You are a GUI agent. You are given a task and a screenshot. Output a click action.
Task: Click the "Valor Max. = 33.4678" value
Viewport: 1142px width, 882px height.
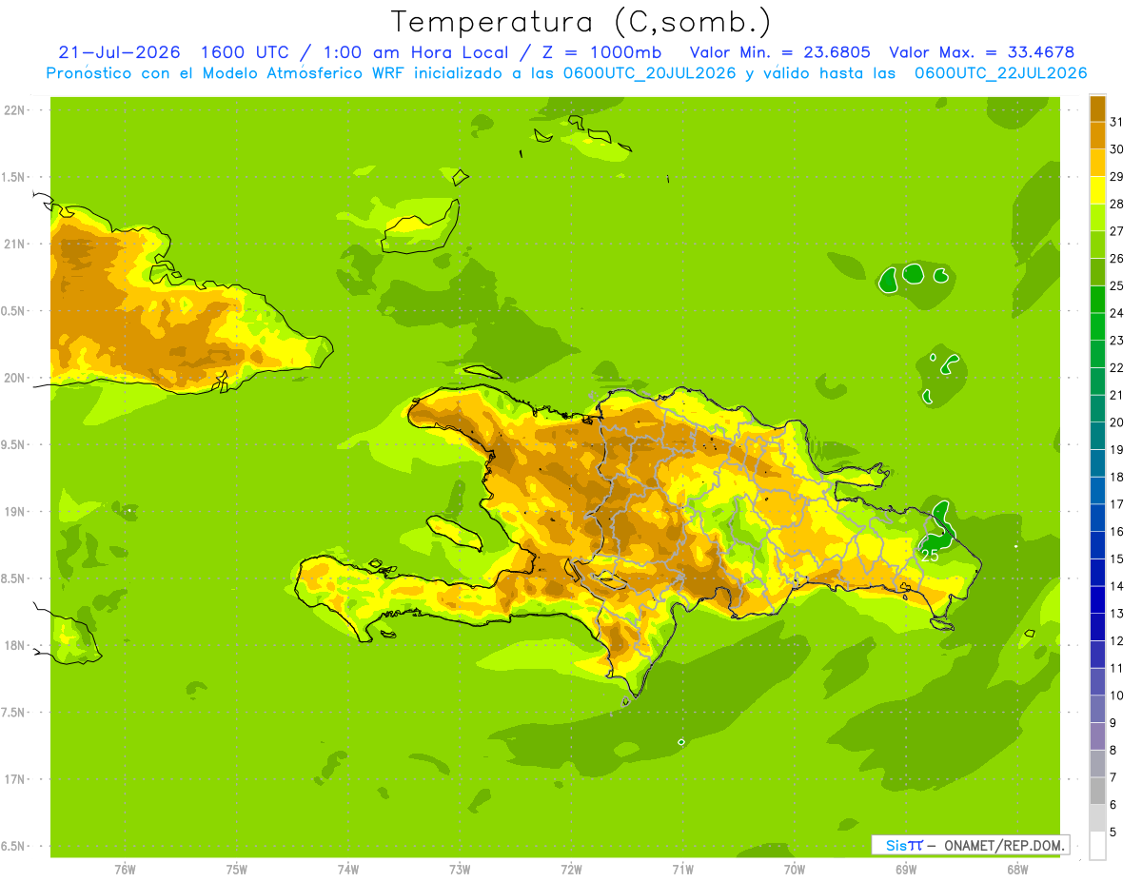[x=981, y=52]
